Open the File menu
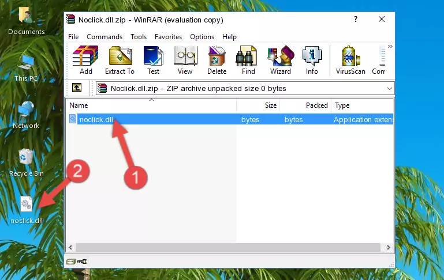The image size is (444, 280). pyautogui.click(x=73, y=37)
